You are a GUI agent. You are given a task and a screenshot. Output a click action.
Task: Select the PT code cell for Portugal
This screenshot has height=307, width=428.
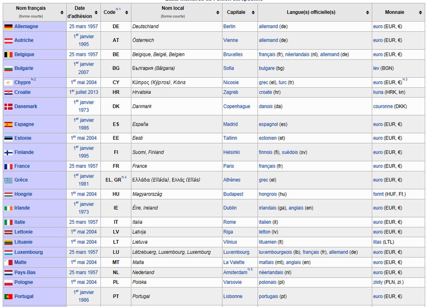[116, 296]
